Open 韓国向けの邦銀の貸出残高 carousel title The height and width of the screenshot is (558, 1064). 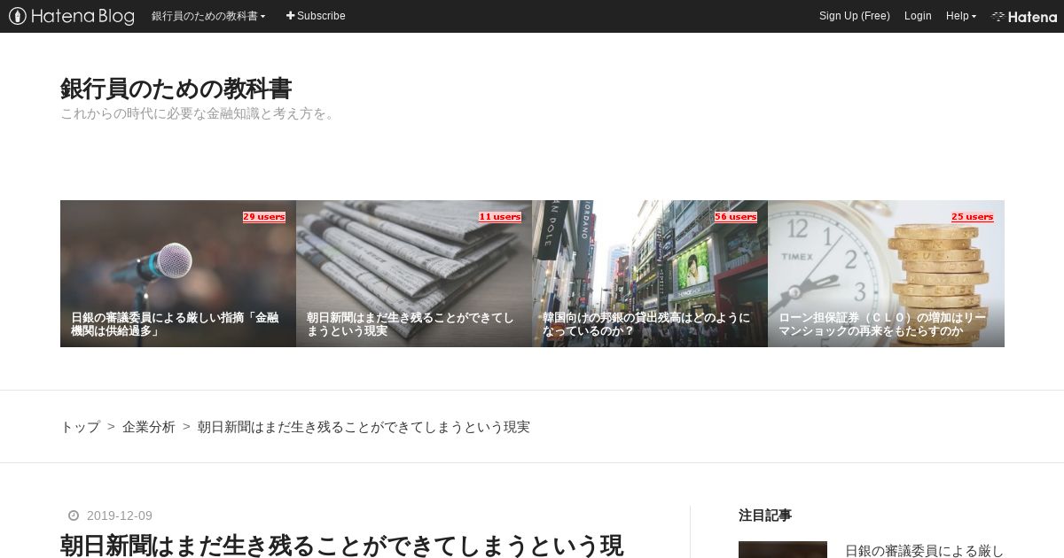(x=646, y=324)
